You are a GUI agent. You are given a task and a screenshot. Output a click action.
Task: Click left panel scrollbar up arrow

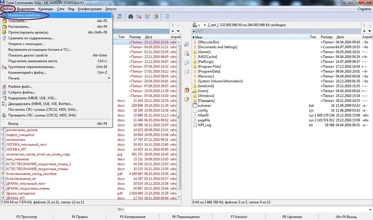(x=179, y=42)
